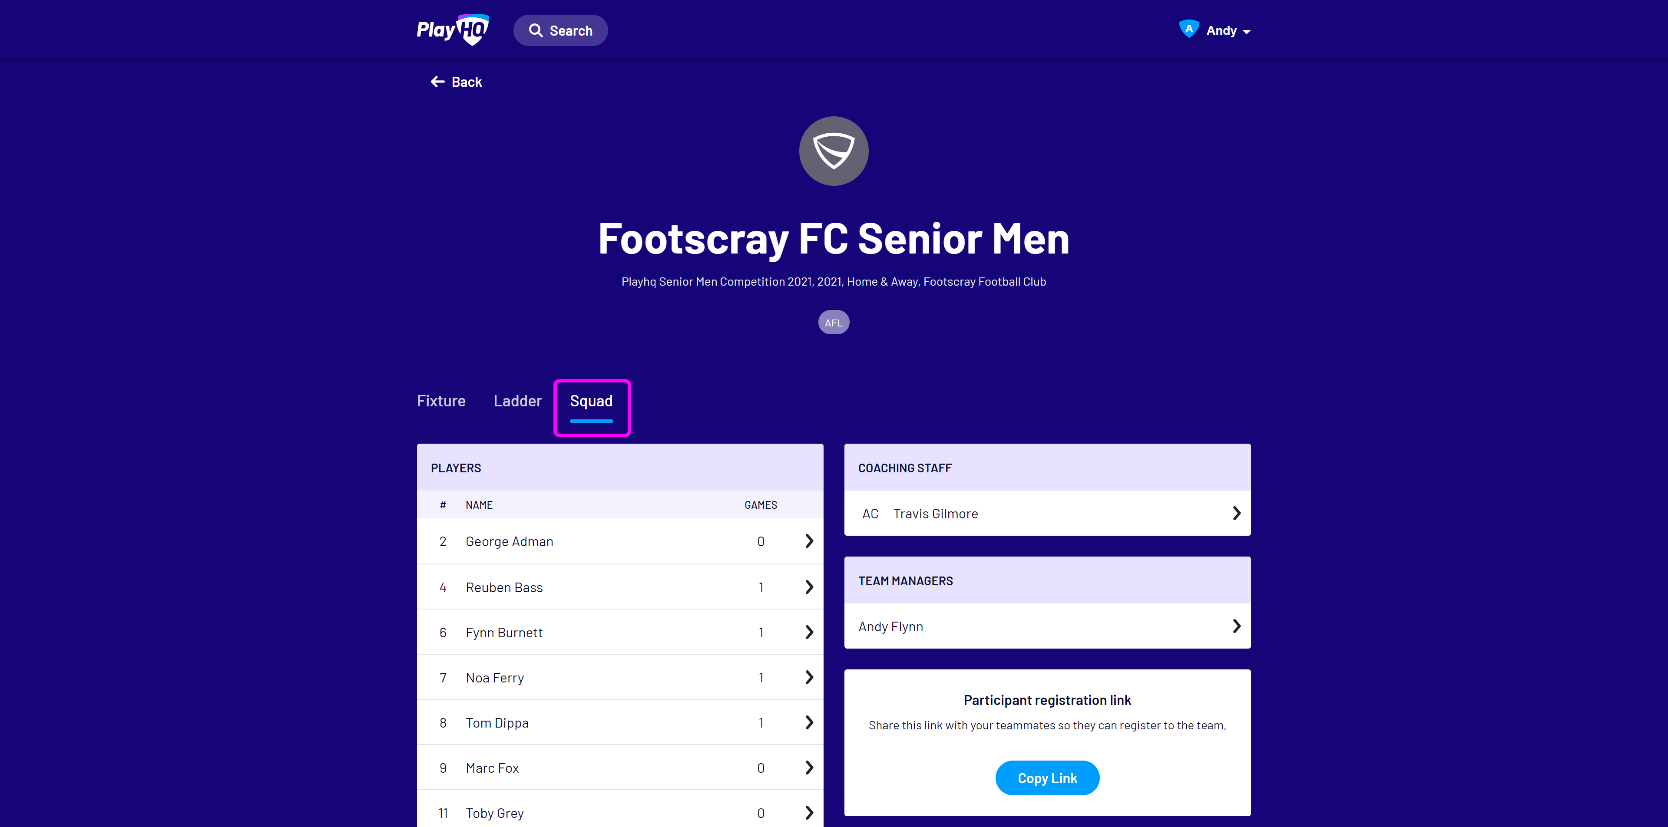Select the Squad tab
1668x827 pixels.
click(591, 401)
